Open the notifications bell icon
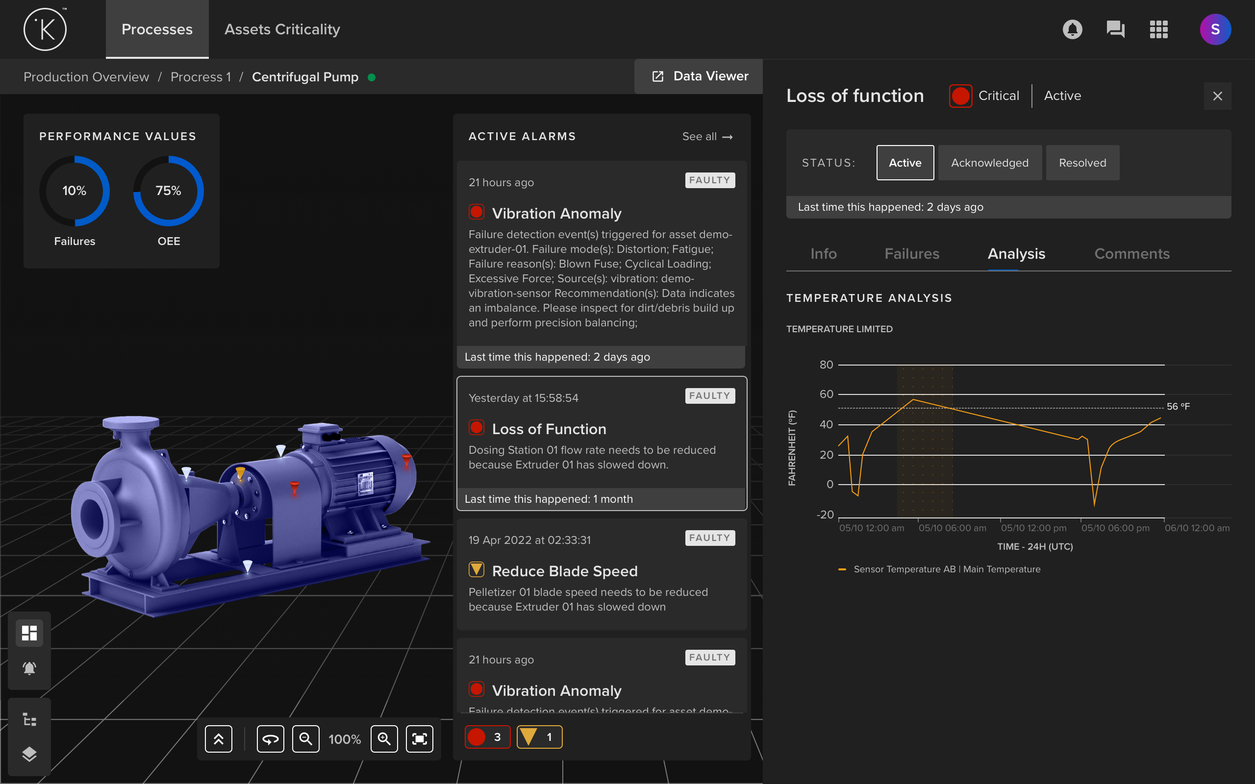The width and height of the screenshot is (1255, 784). coord(1072,29)
